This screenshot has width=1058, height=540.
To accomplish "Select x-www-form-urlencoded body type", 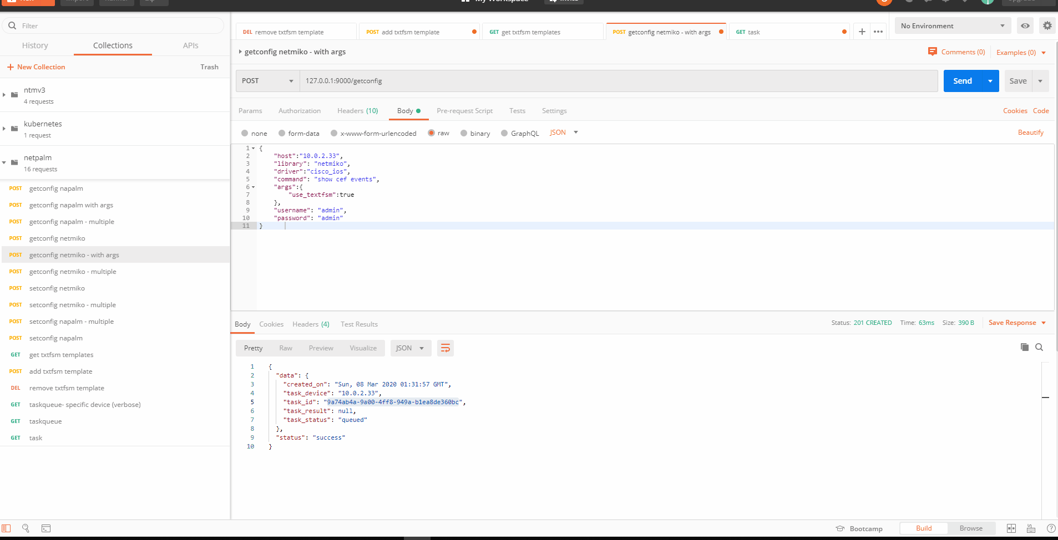I will tap(334, 133).
